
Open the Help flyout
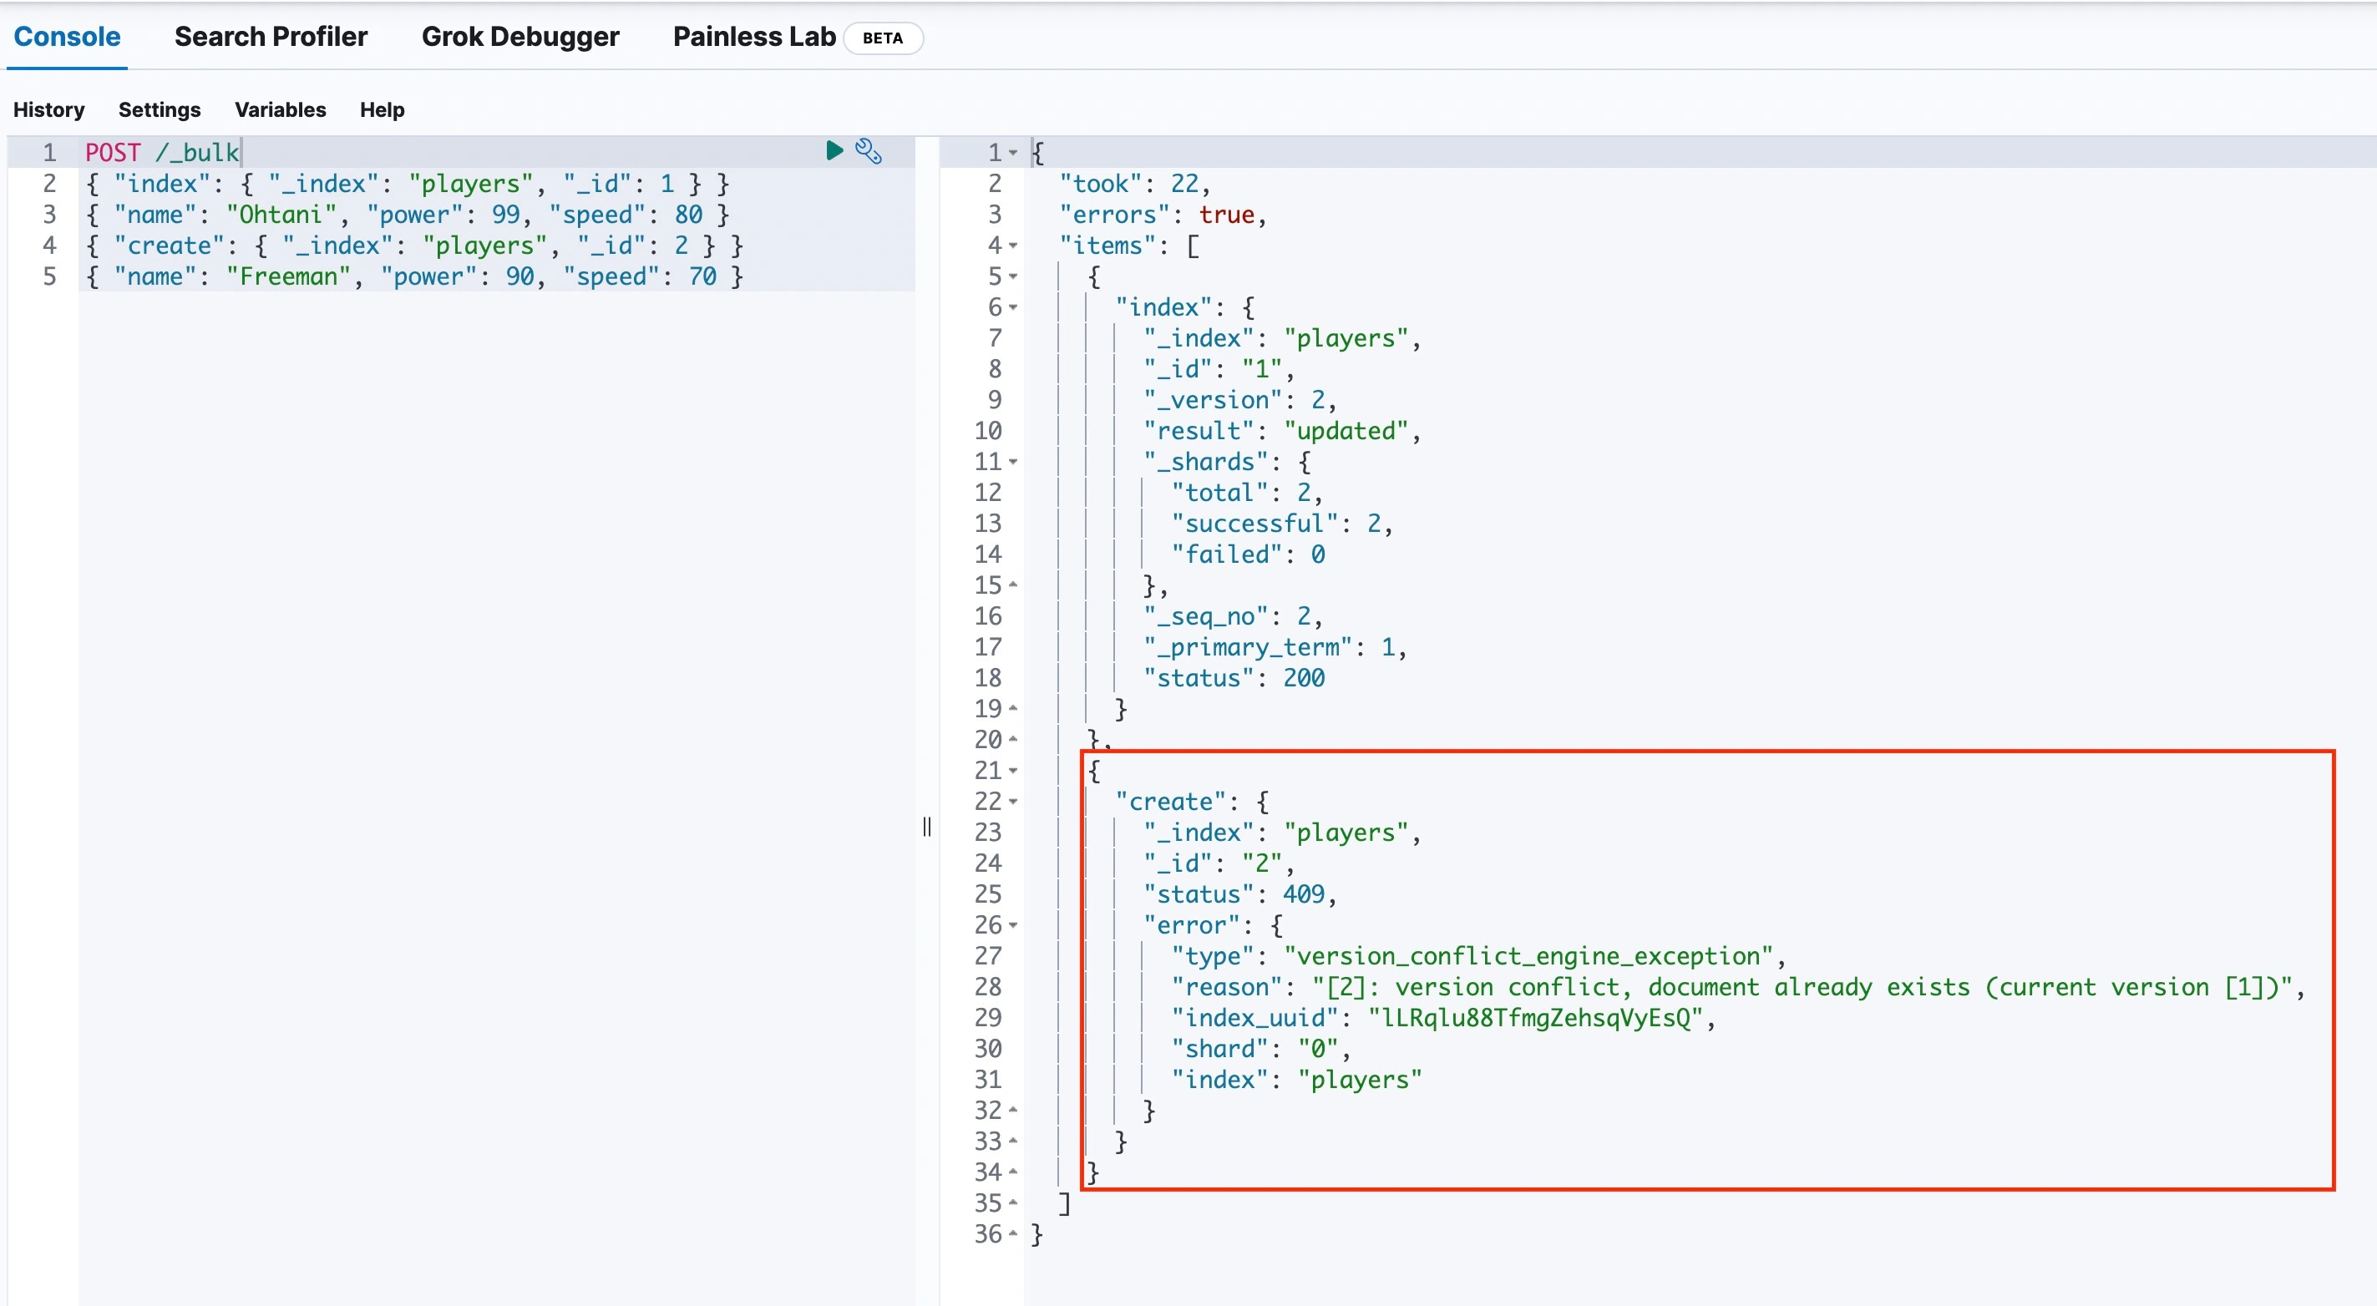[x=382, y=109]
